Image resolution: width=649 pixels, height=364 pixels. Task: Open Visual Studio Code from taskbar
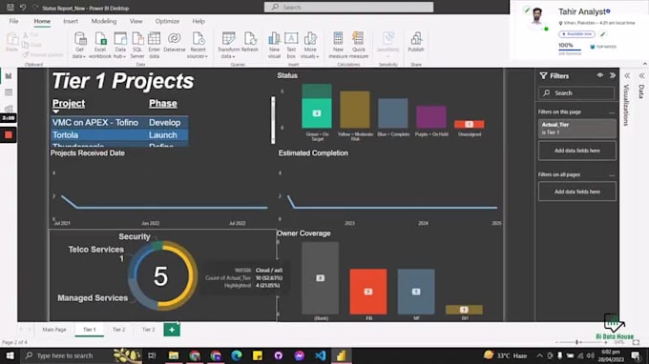(x=321, y=355)
